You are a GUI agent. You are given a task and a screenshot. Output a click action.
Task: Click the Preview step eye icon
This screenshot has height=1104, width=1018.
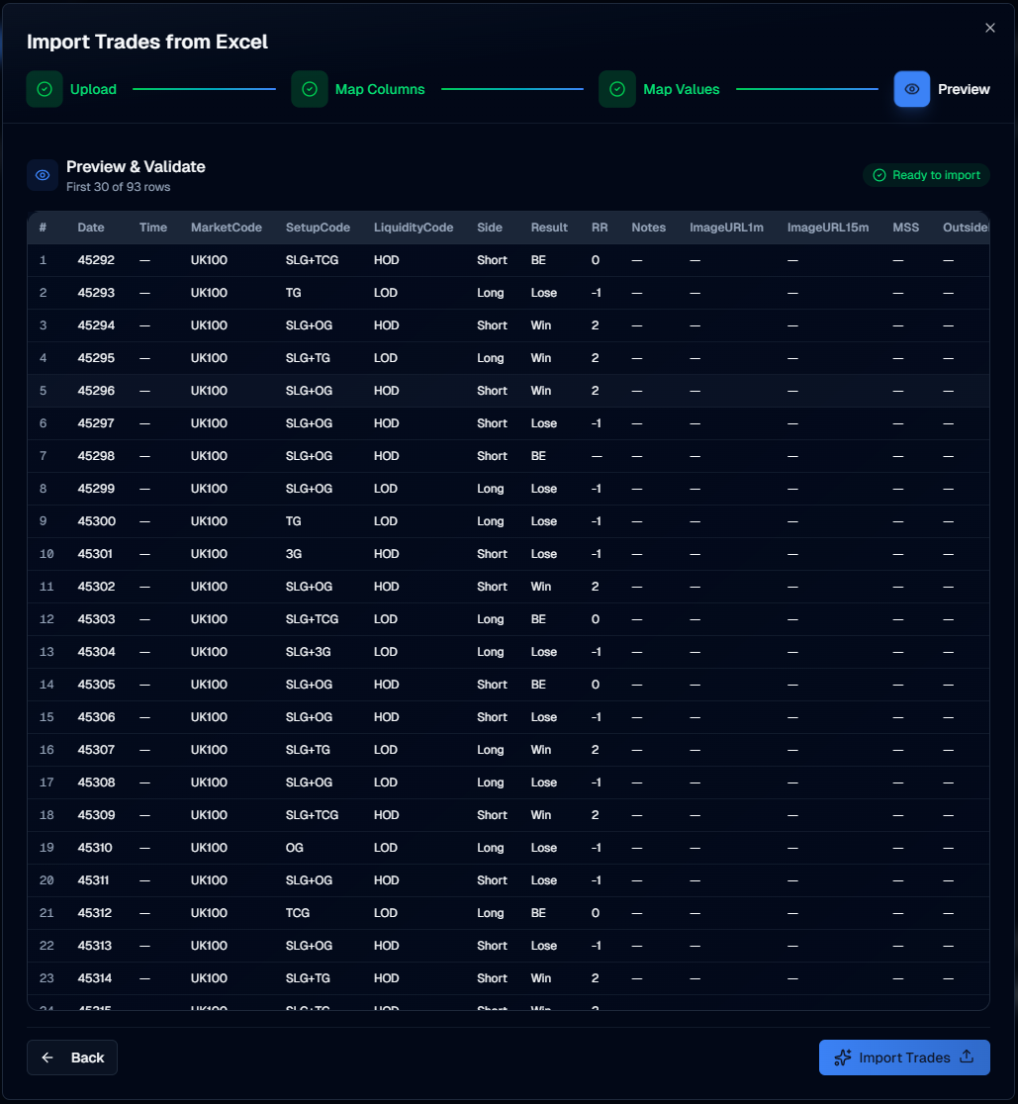912,89
